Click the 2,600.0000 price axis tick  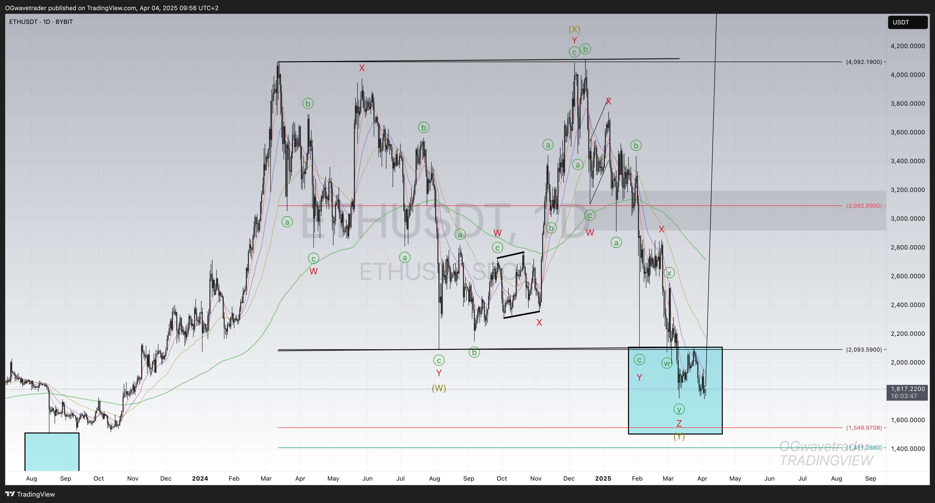(907, 276)
